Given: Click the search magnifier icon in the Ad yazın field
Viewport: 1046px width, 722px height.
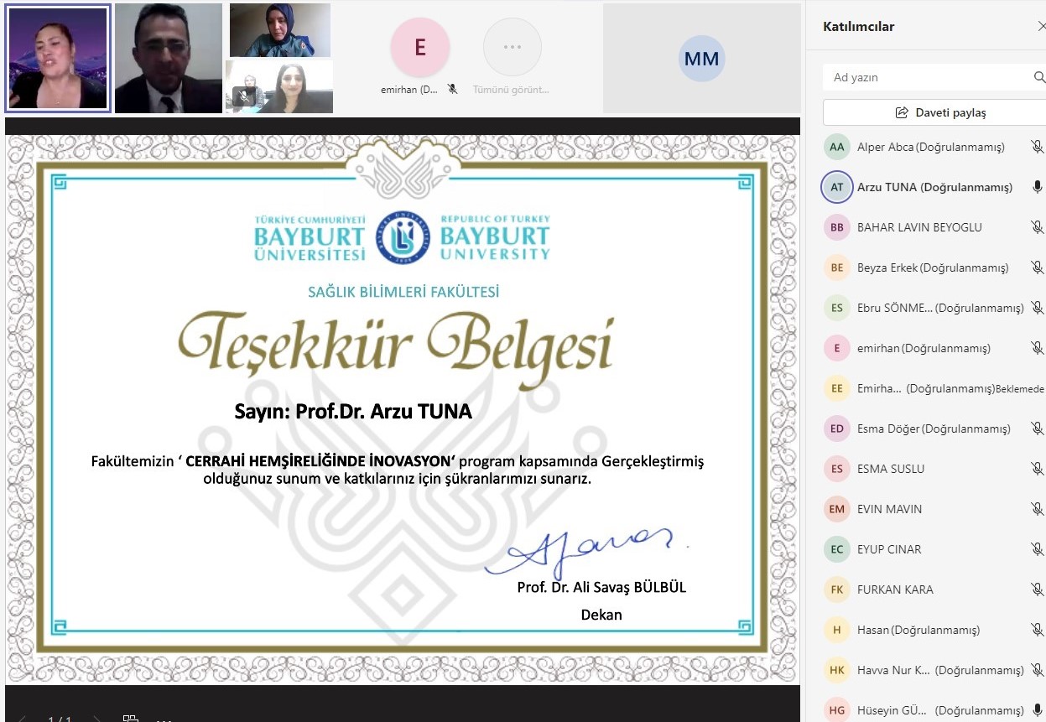Looking at the screenshot, I should (1039, 77).
